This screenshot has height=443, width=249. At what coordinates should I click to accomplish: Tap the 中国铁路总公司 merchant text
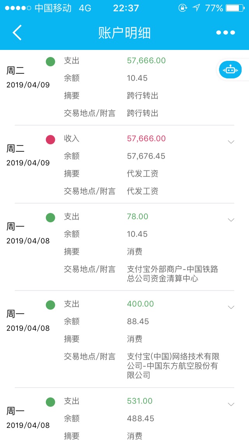click(x=172, y=274)
